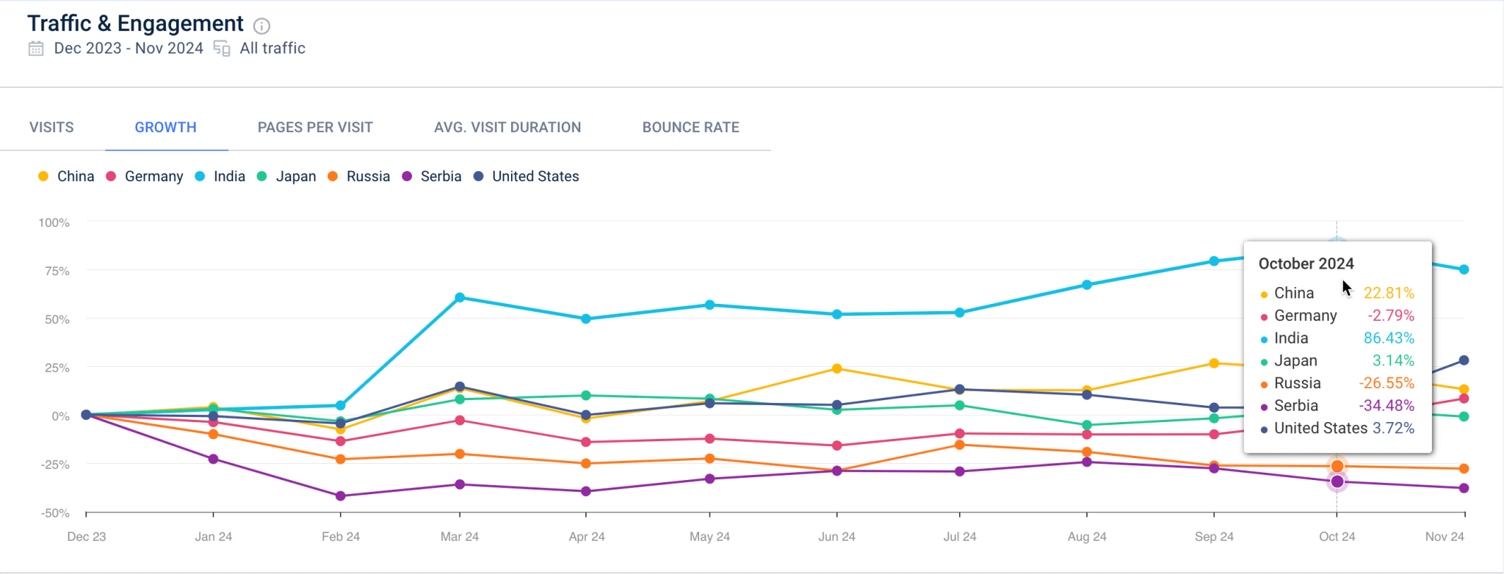Click the All traffic label
Viewport: 1504px width, 574px height.
[x=272, y=48]
